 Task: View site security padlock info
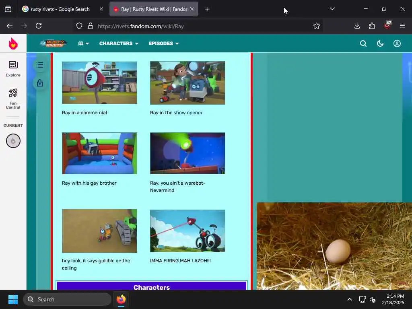point(91,26)
